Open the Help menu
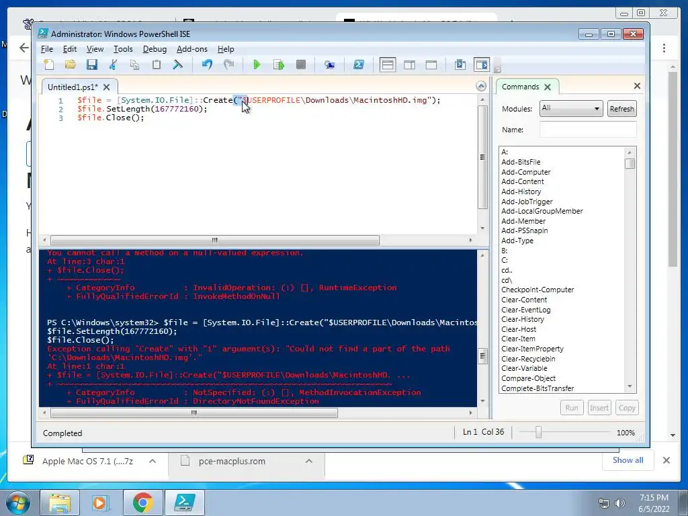688x516 pixels. tap(226, 49)
